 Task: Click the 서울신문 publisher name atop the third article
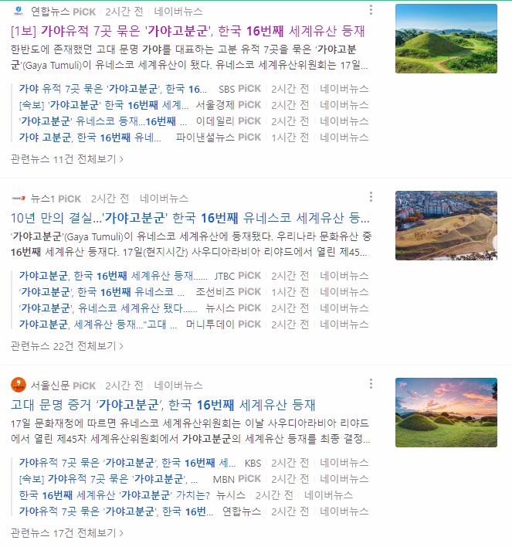[50, 386]
